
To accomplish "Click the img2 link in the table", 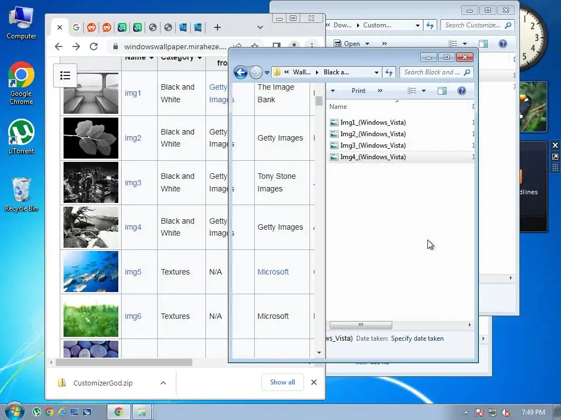I will click(x=133, y=138).
